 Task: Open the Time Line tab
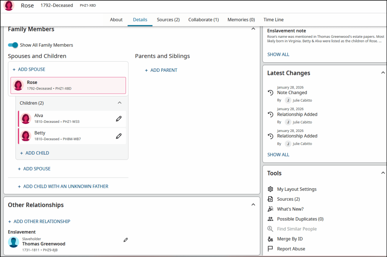[274, 20]
